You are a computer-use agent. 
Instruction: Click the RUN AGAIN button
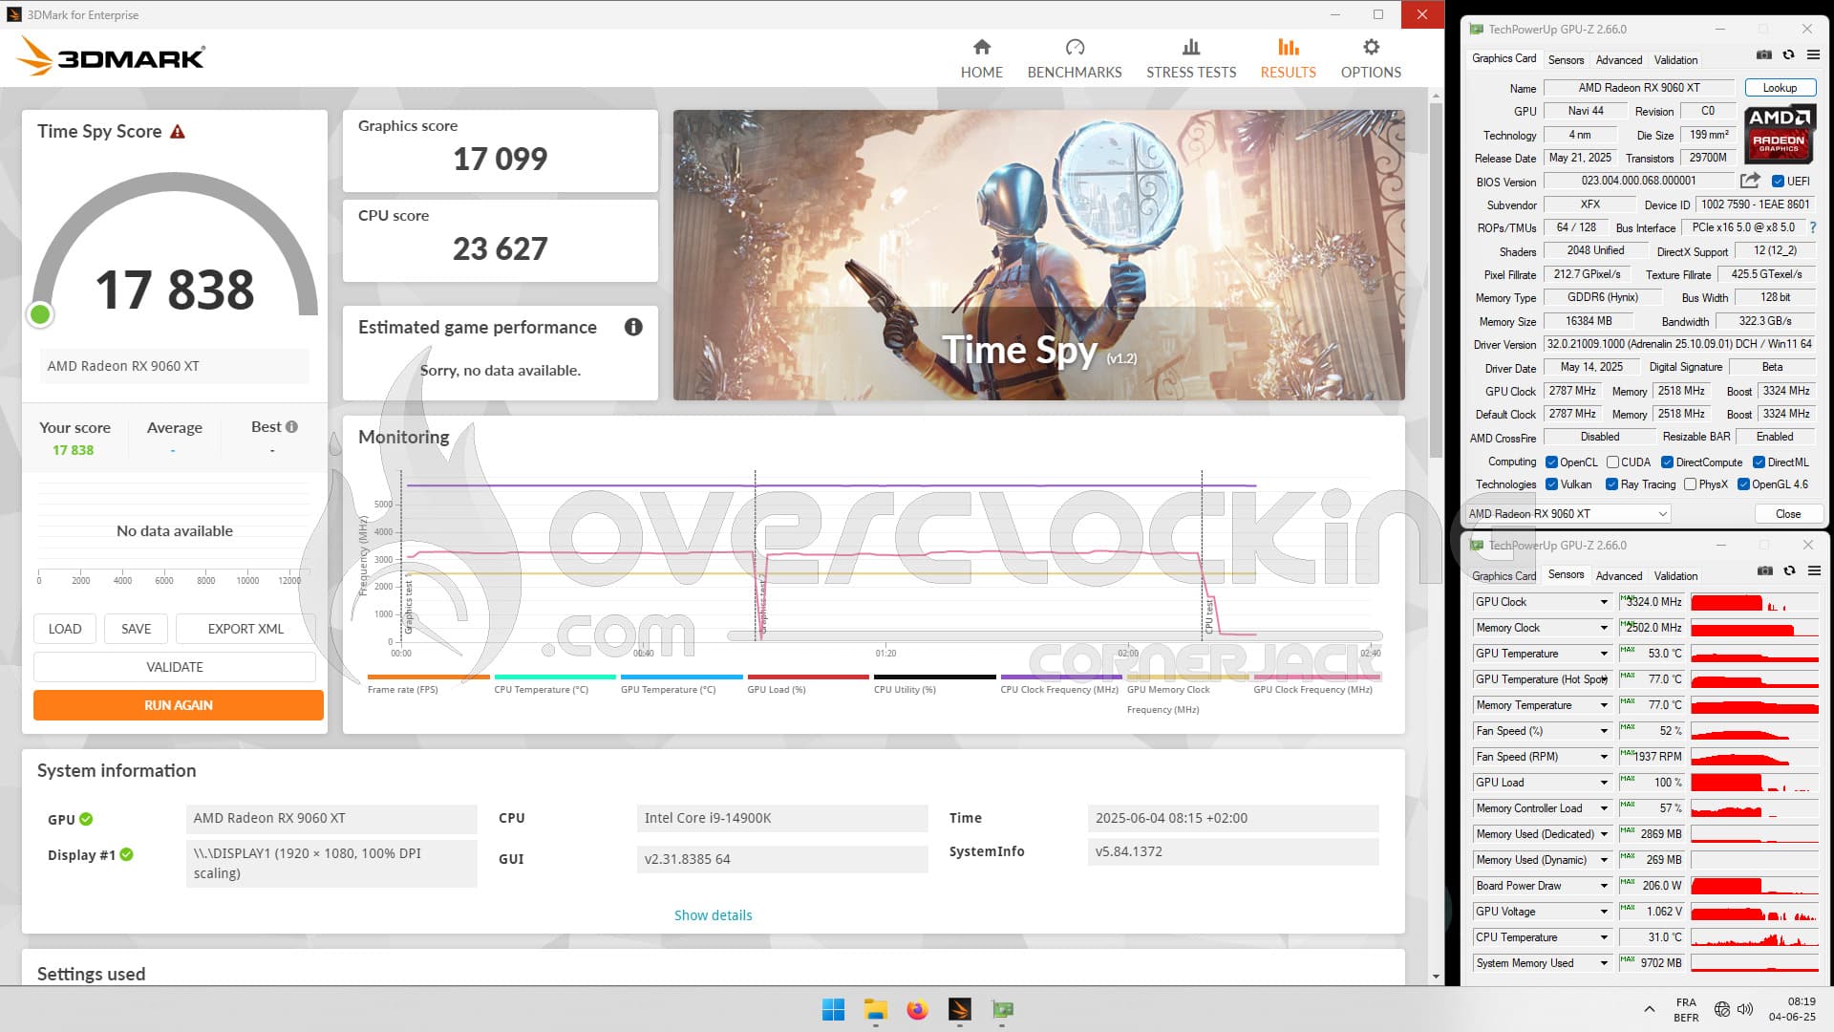click(179, 705)
